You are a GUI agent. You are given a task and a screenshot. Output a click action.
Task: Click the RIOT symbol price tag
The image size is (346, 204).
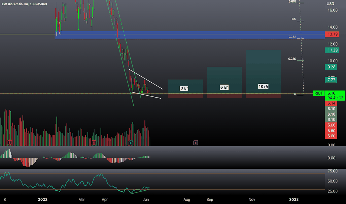[319, 93]
